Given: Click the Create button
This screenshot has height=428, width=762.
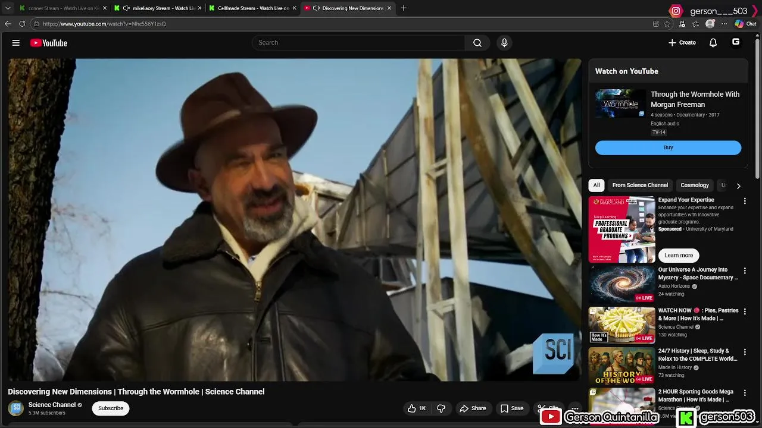Looking at the screenshot, I should click(x=682, y=43).
